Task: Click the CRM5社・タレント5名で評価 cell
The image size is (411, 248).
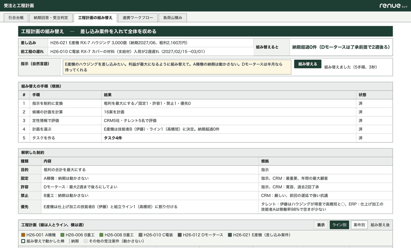Action: pyautogui.click(x=229, y=121)
